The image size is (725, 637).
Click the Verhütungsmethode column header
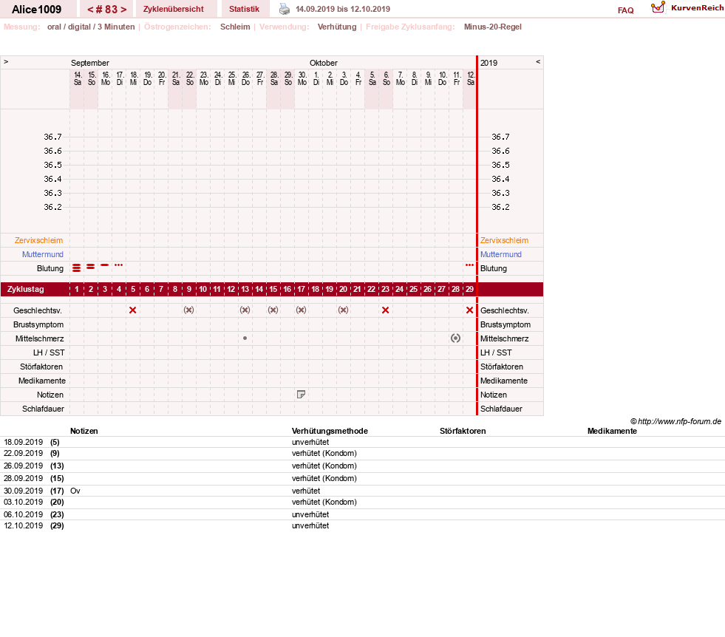click(x=330, y=431)
